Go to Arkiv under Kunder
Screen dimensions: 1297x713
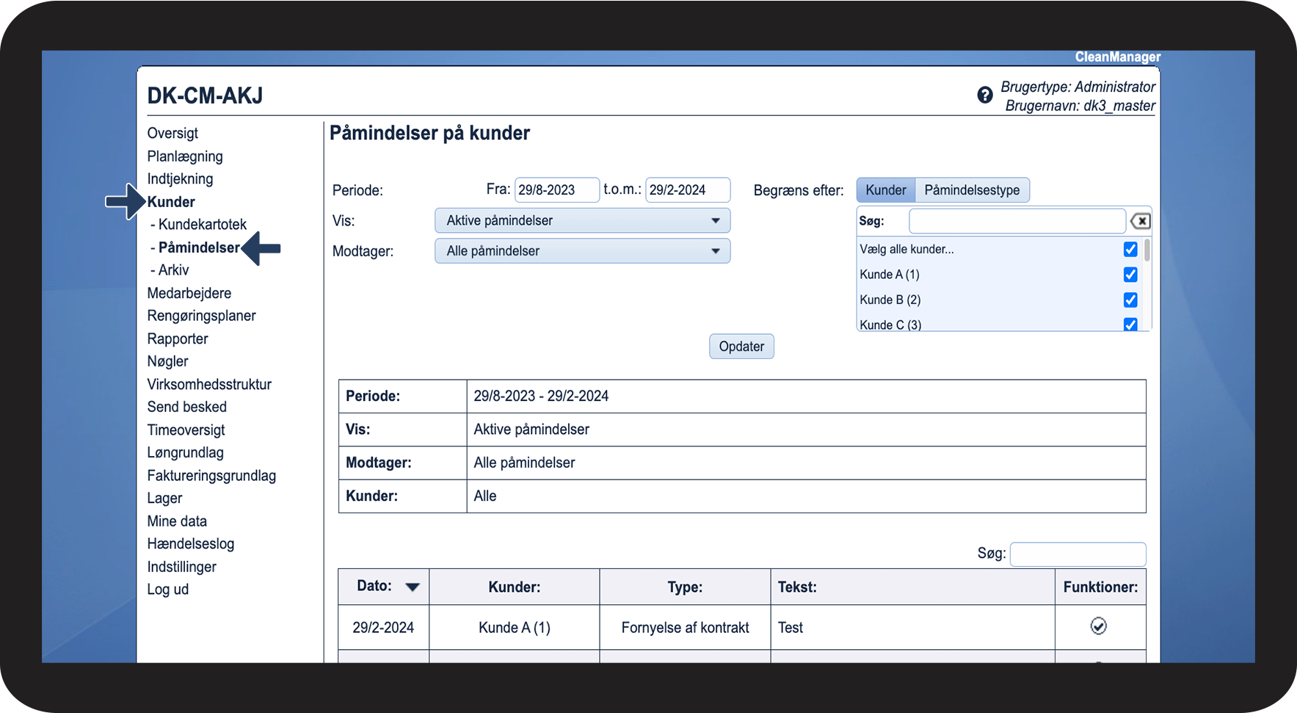click(x=174, y=270)
